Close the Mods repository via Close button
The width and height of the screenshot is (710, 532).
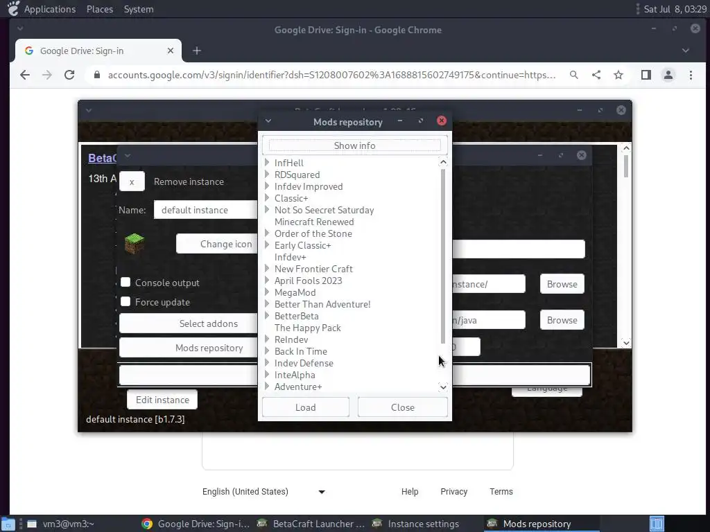tap(403, 407)
